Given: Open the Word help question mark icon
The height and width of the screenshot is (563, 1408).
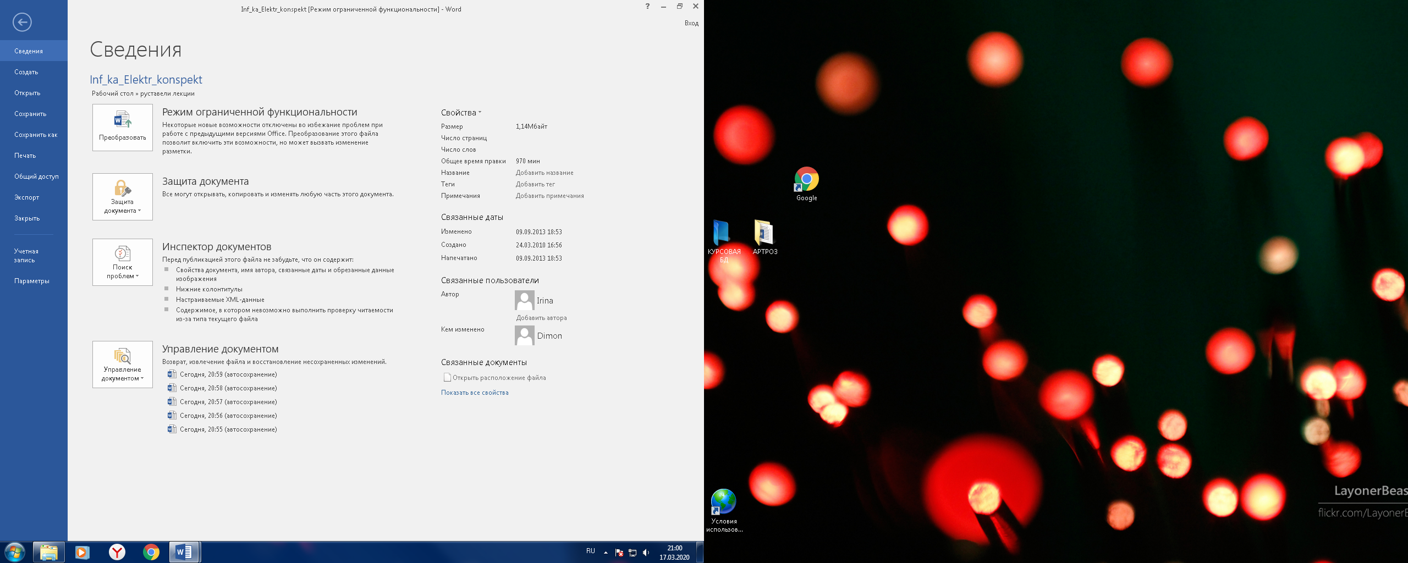Looking at the screenshot, I should point(647,7).
